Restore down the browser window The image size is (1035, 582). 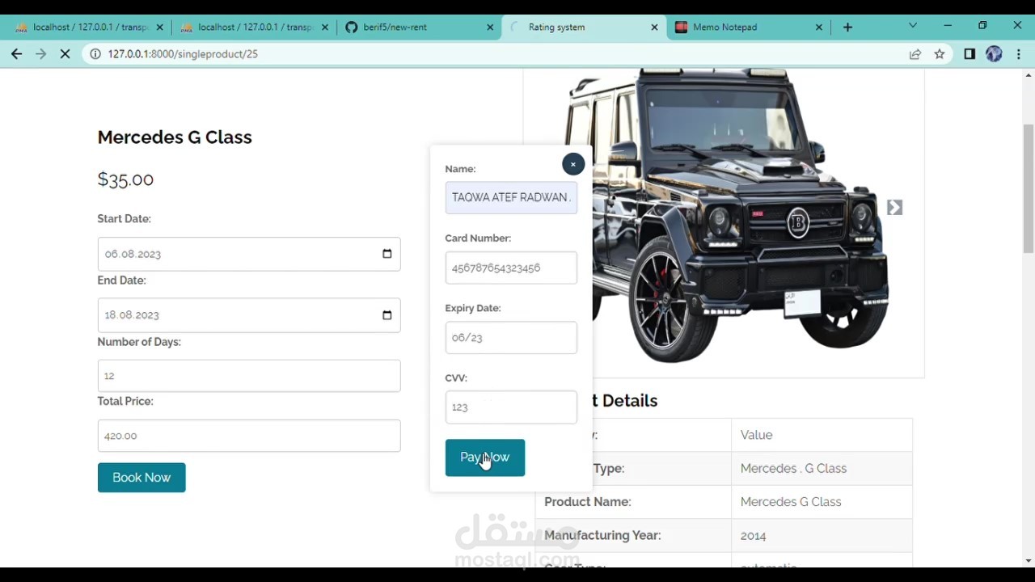[x=982, y=26]
